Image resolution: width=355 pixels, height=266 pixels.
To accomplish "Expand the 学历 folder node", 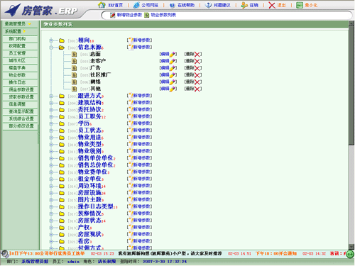I will [x=51, y=123].
